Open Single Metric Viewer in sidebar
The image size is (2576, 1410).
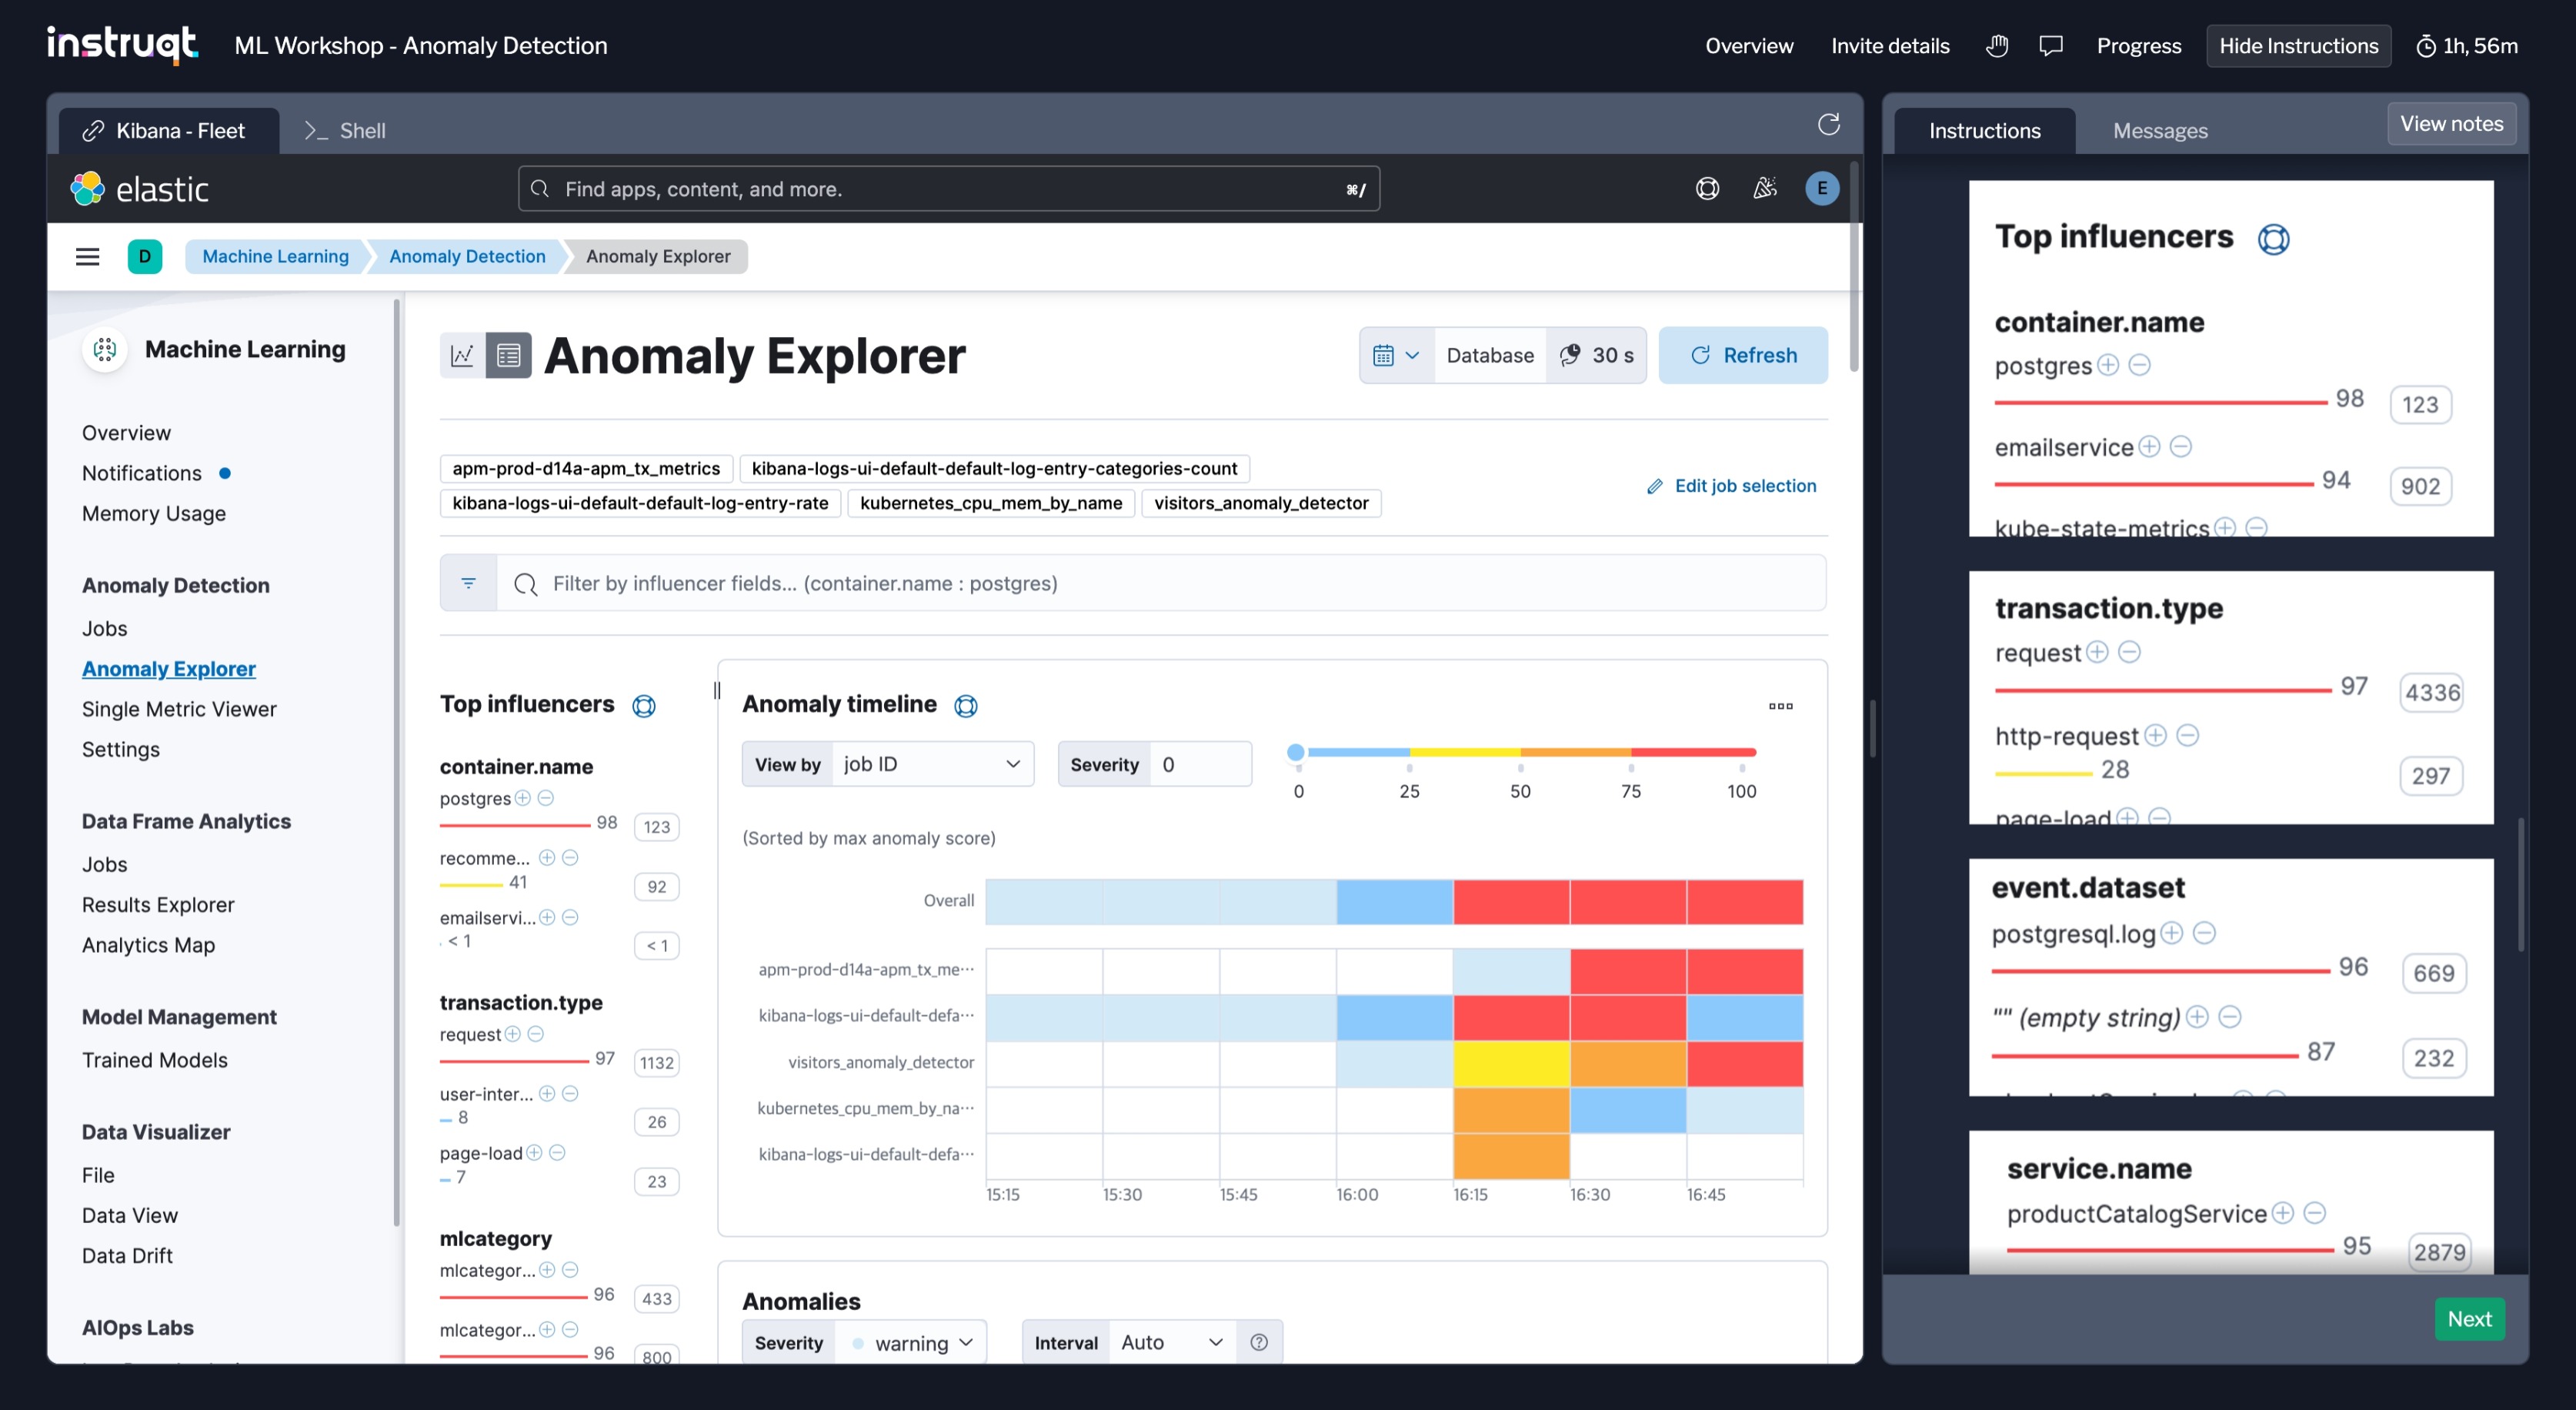click(x=179, y=709)
